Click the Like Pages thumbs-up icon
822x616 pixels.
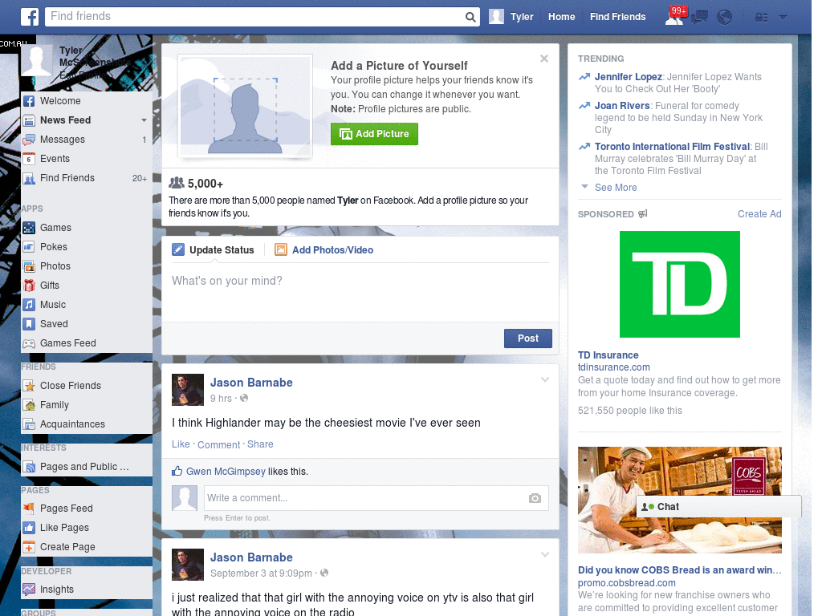click(x=30, y=528)
